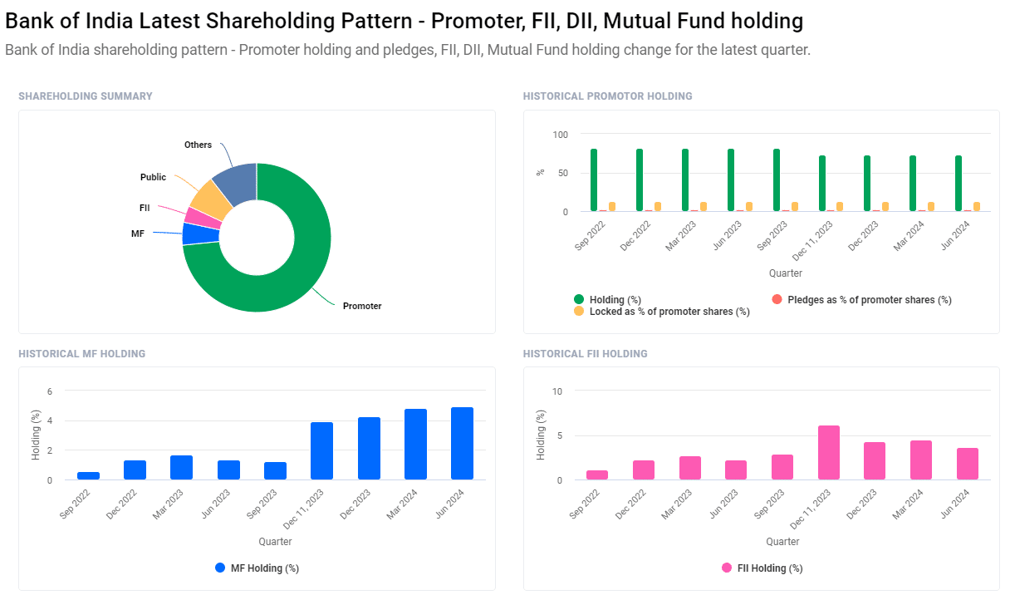Click the green Sep 2022 promoter holding bar
The width and height of the screenshot is (1010, 595).
coord(594,180)
